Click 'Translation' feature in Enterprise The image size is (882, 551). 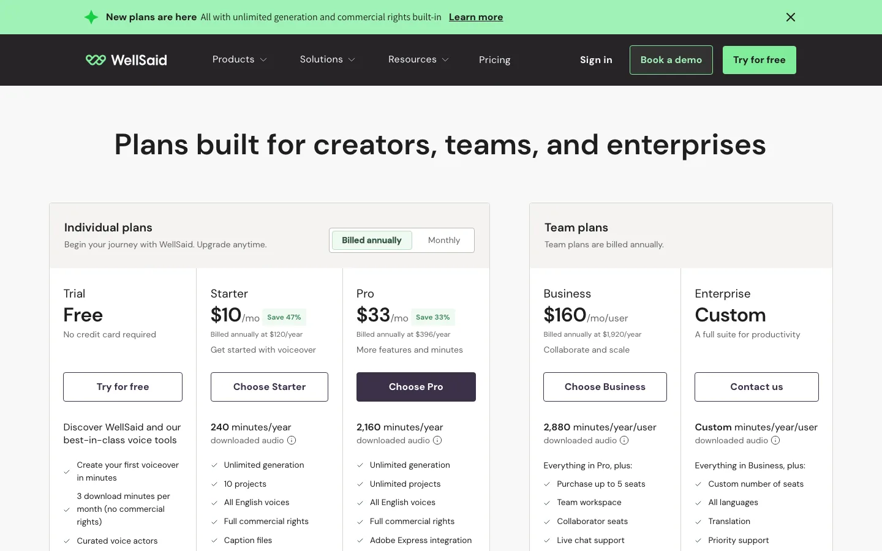point(729,521)
